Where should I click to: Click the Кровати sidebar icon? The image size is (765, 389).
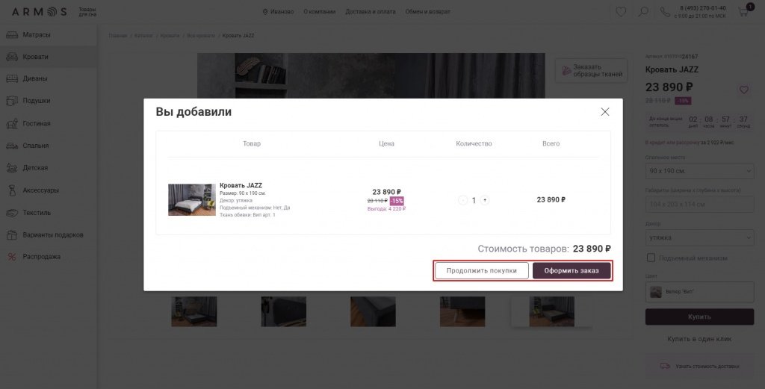[x=12, y=57]
